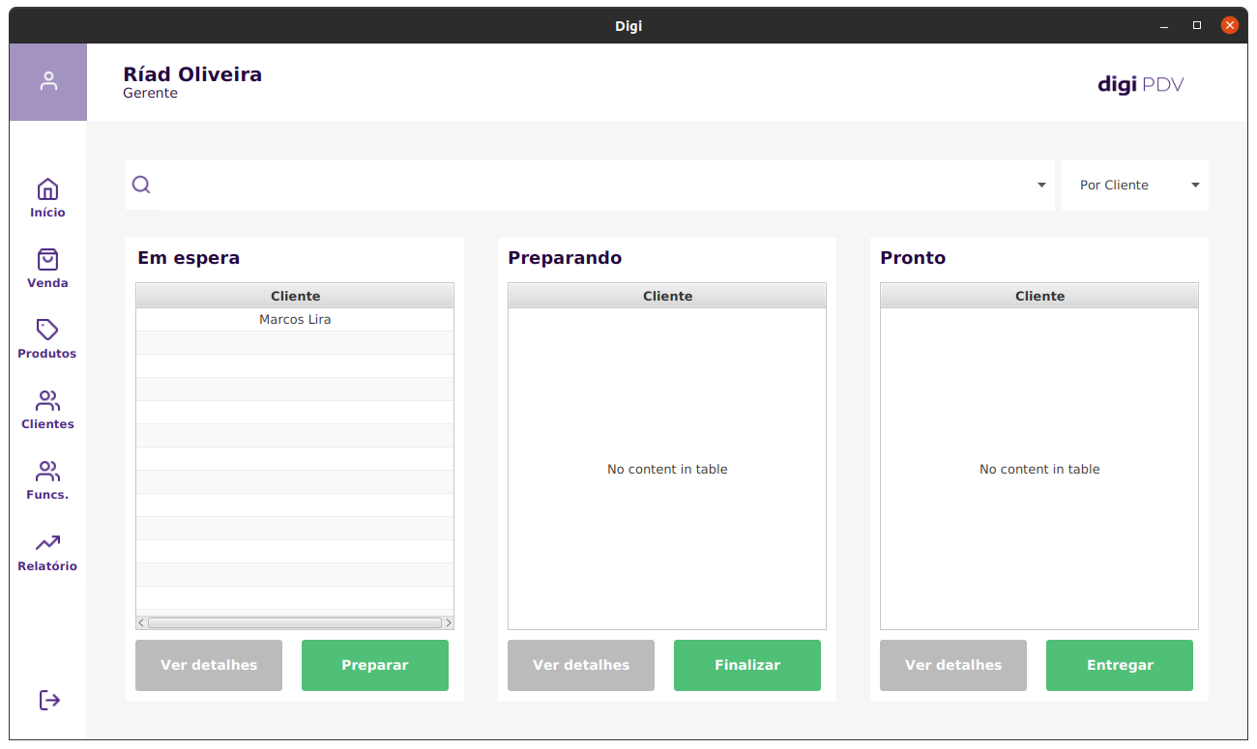Open the user profile avatar icon
The width and height of the screenshot is (1257, 749).
48,82
